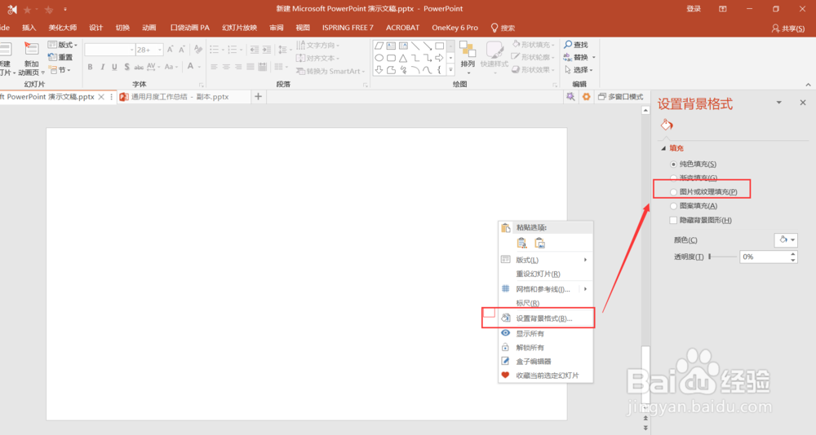This screenshot has height=435, width=816.
Task: Select 图片或纹理填充 radio button
Action: click(673, 191)
